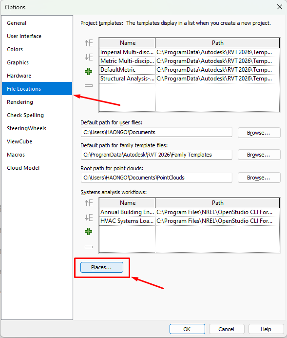This screenshot has width=287, height=338.
Task: Click path cell of Structural Analysis template
Action: click(x=217, y=79)
